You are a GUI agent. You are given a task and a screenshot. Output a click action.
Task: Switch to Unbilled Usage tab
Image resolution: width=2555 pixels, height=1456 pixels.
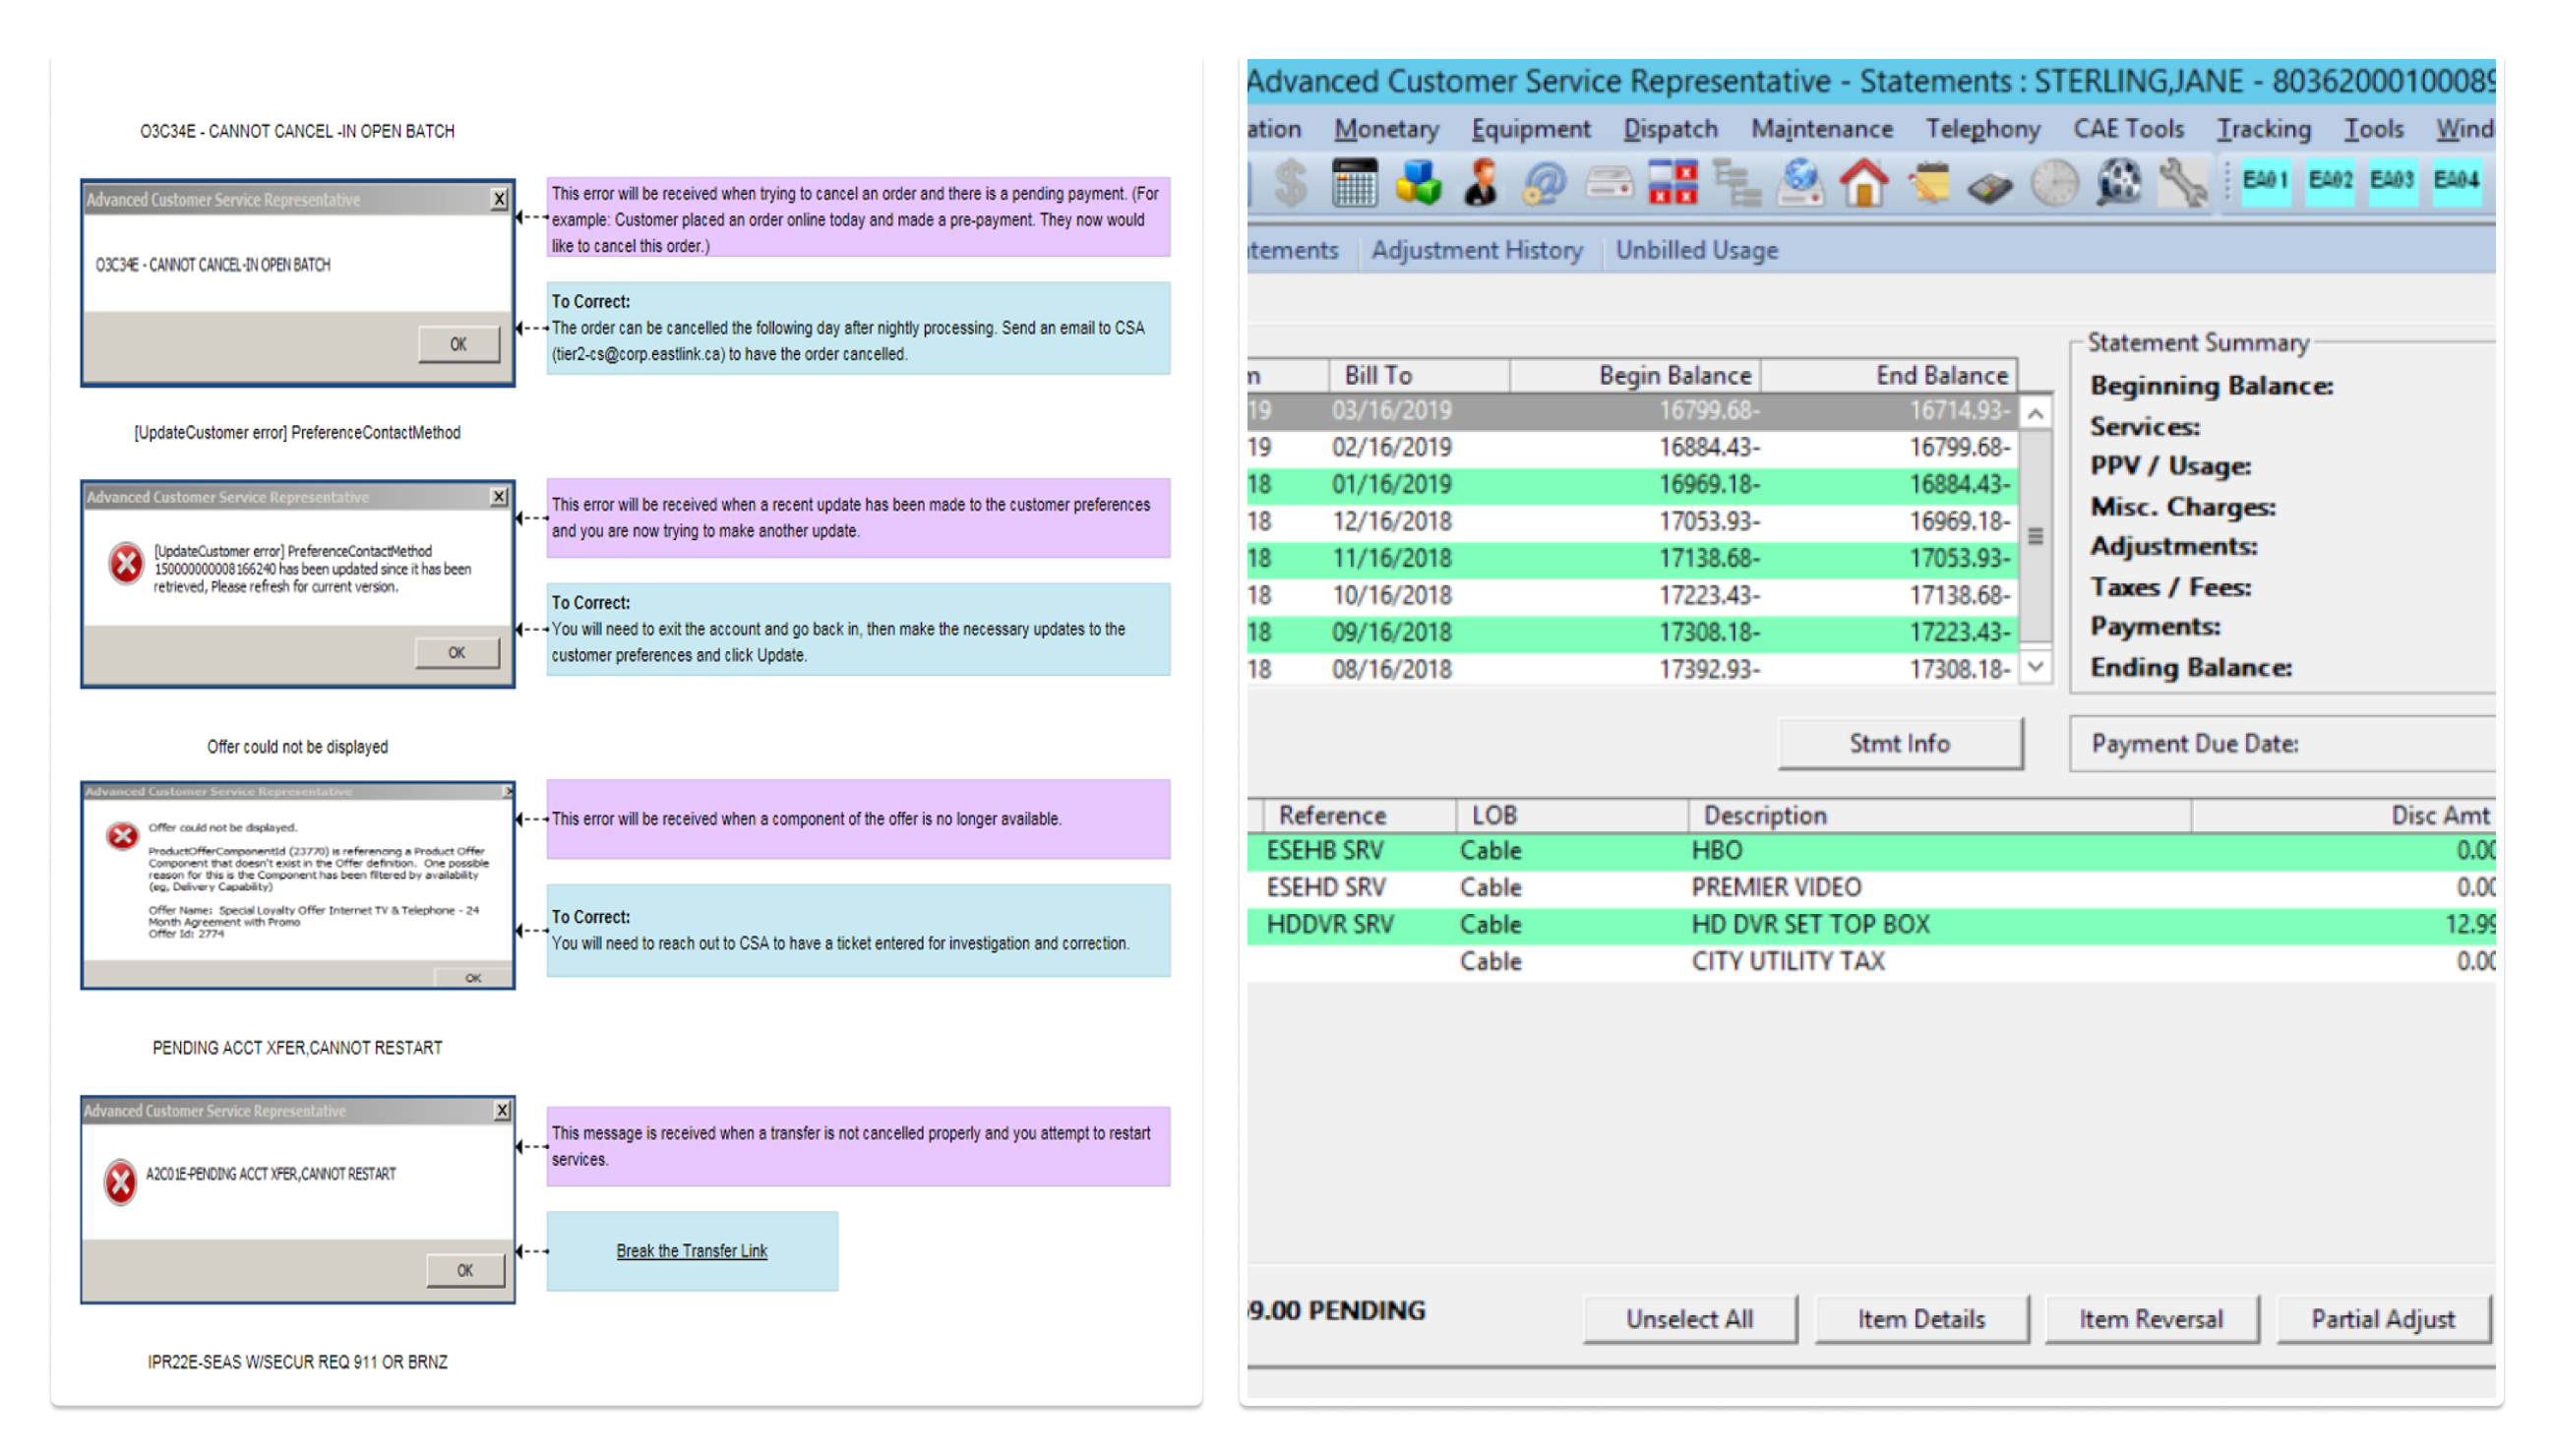[1696, 250]
